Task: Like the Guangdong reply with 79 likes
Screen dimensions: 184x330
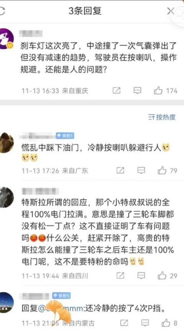Action: point(162,170)
